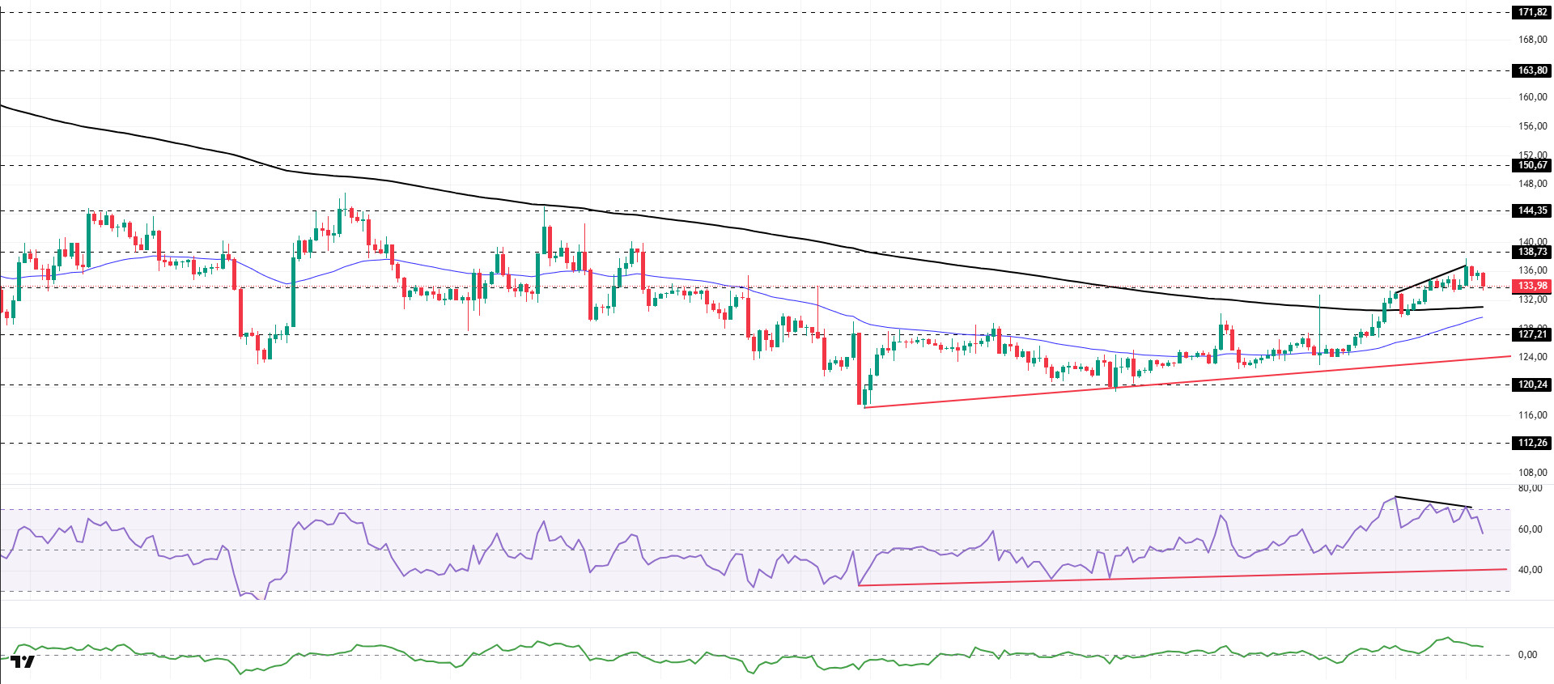Click the 60,00 RSI scale label

point(1529,529)
